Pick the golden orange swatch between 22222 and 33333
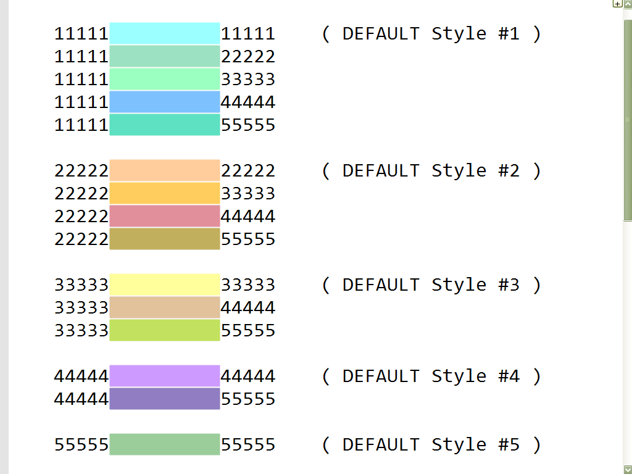 pos(165,193)
